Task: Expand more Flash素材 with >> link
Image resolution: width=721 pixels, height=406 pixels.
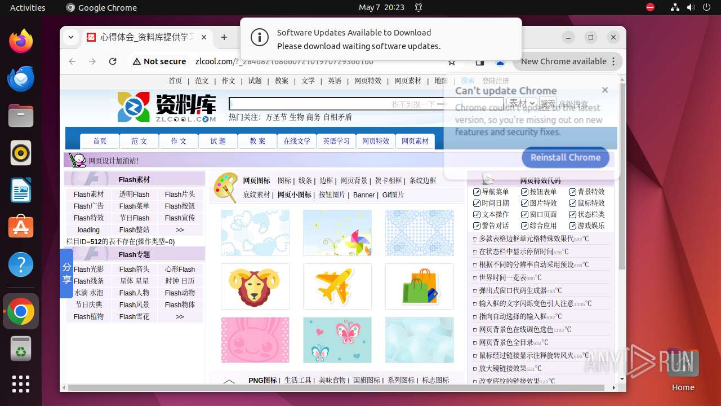Action: click(180, 230)
